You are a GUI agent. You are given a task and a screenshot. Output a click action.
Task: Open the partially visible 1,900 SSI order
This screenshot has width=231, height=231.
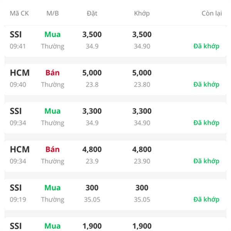[115, 224]
